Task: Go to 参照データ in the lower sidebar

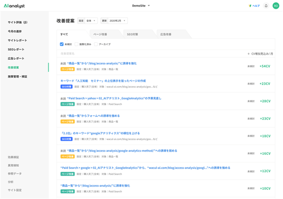Action: click(x=15, y=174)
